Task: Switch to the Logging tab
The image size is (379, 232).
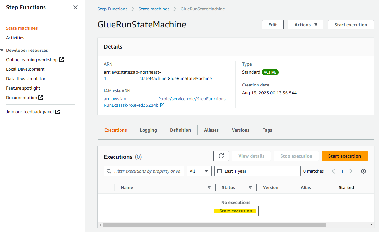Action: pos(148,130)
